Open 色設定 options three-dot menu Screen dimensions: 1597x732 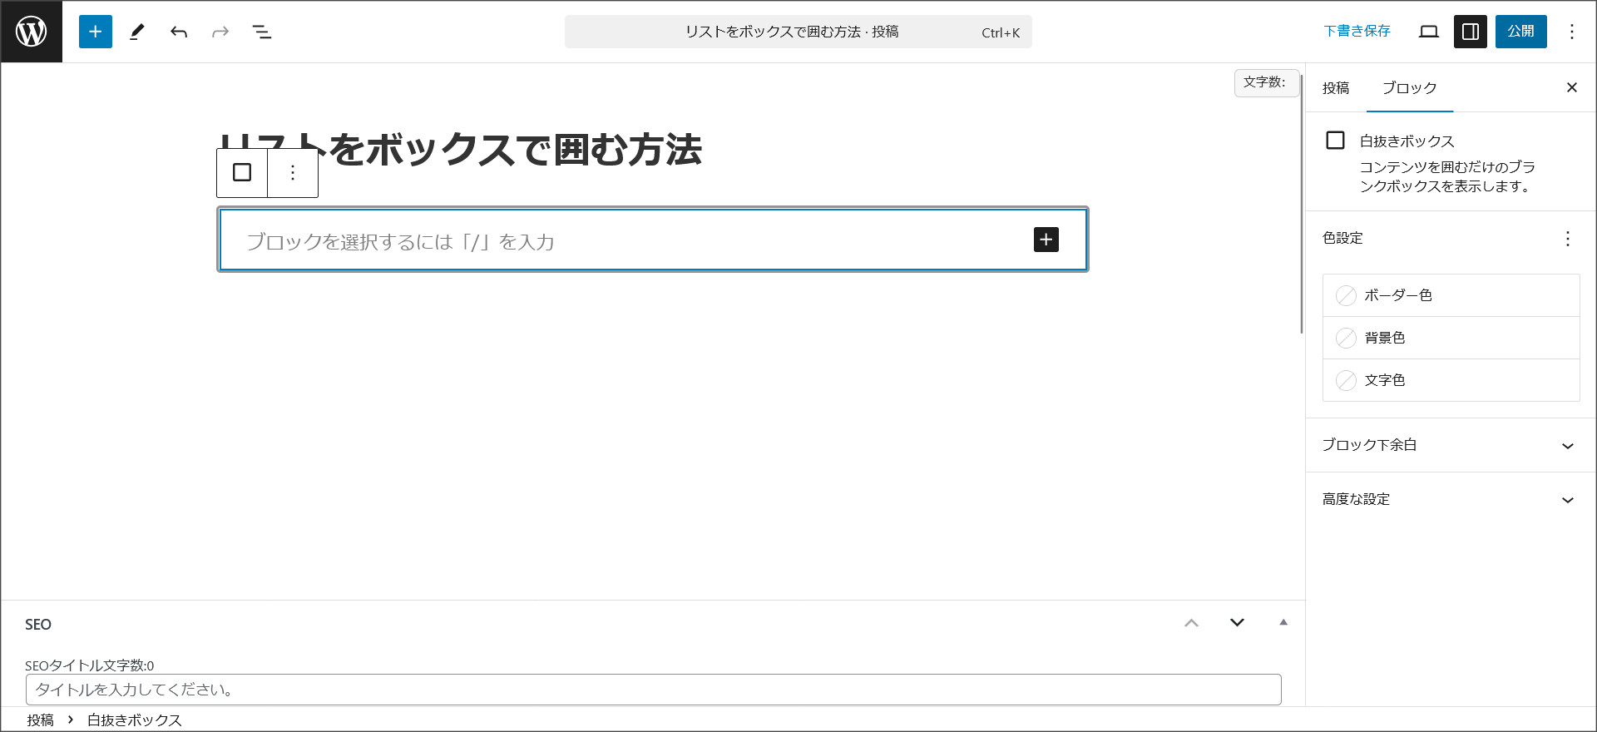tap(1568, 239)
